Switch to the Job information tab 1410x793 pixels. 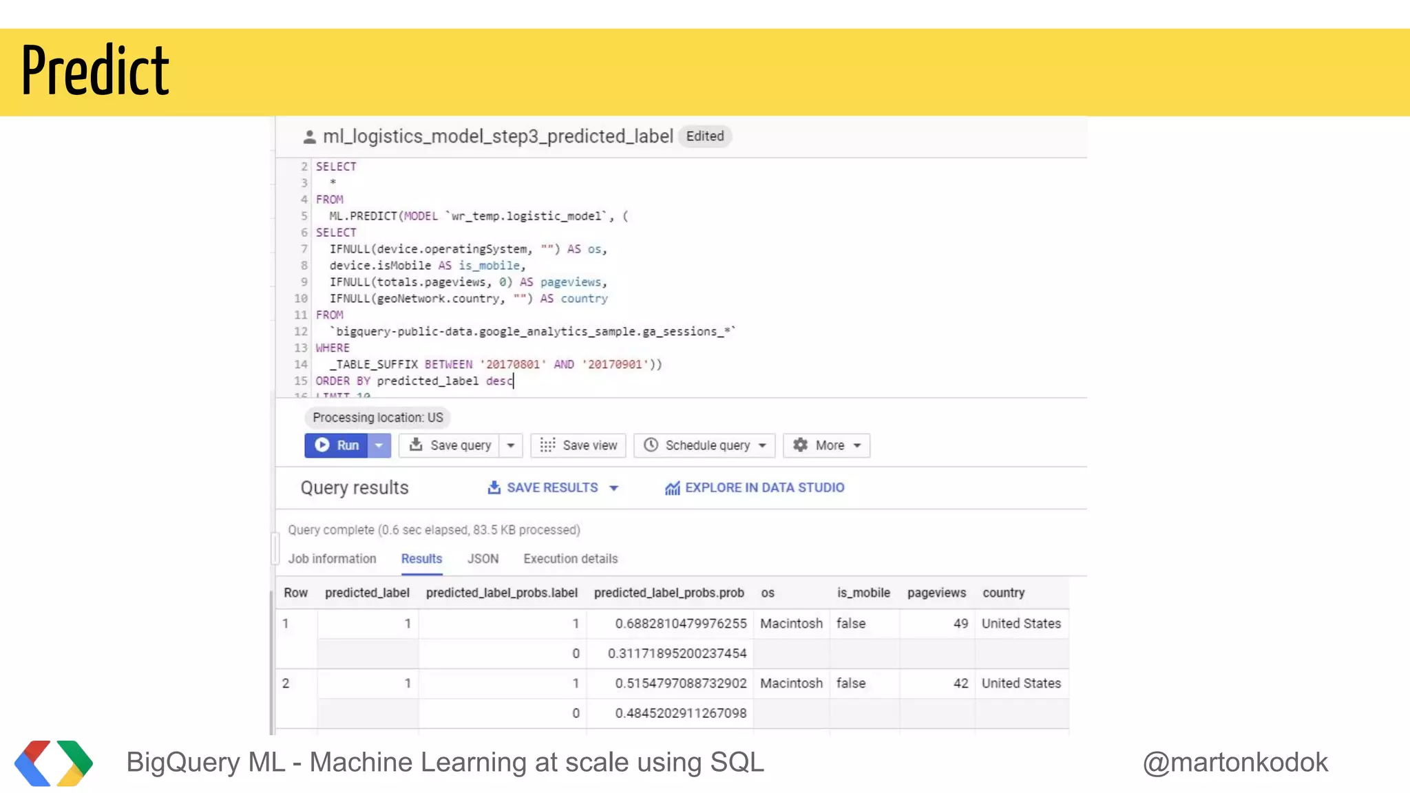(x=332, y=559)
